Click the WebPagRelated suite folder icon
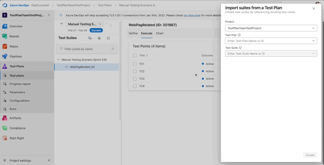Viewport: 324px width, 165px height. coord(67,67)
